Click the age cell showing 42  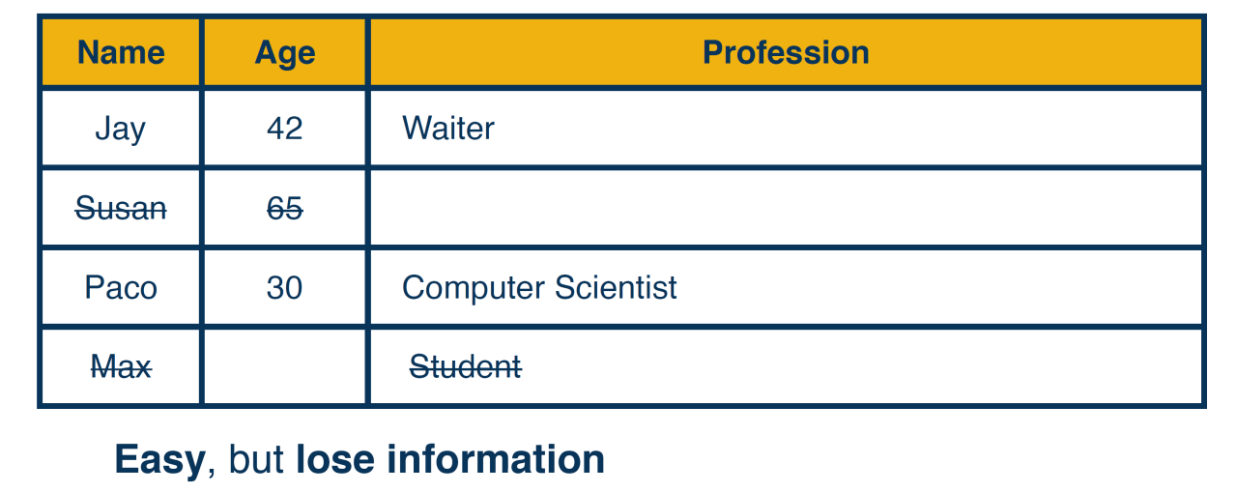pyautogui.click(x=285, y=129)
